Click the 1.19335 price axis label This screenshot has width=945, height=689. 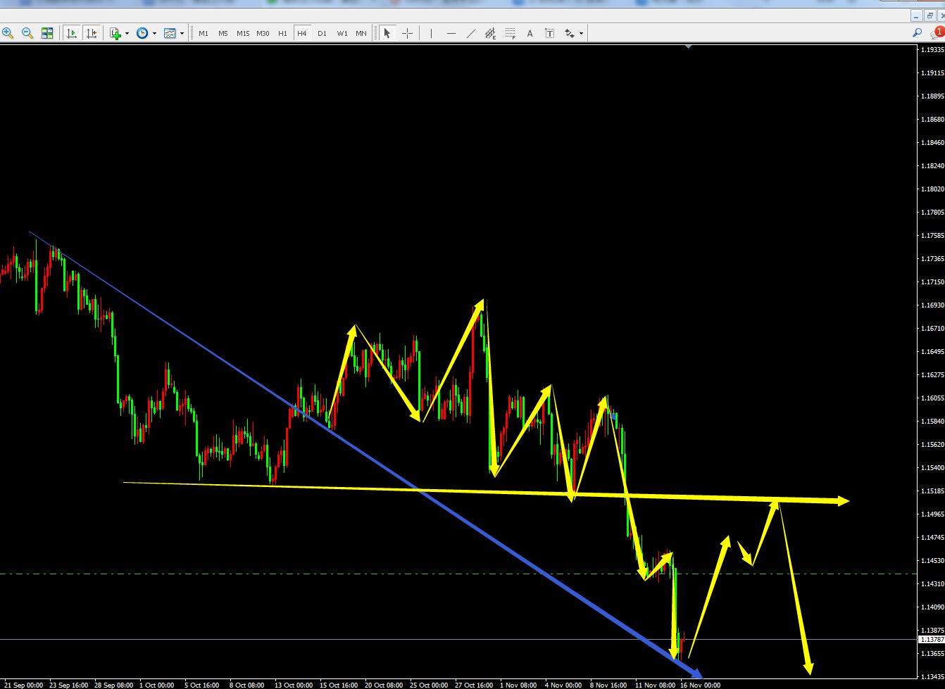point(932,49)
